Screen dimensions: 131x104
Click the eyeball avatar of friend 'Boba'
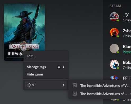tap(114, 64)
